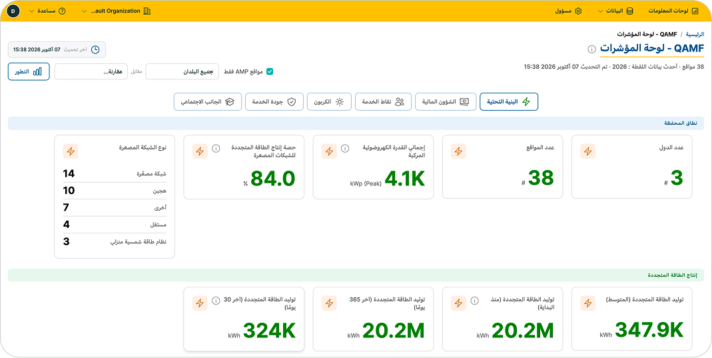This screenshot has width=712, height=358.
Task: Click the آخر تحديث timestamp box
Action: [x=57, y=49]
